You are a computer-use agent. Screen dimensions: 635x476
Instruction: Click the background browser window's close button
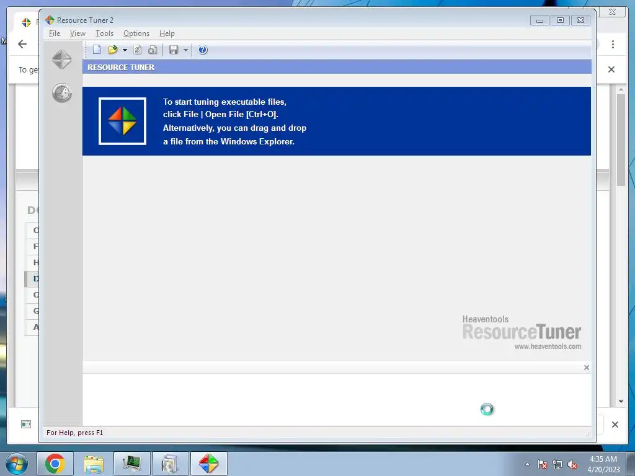coord(612,12)
